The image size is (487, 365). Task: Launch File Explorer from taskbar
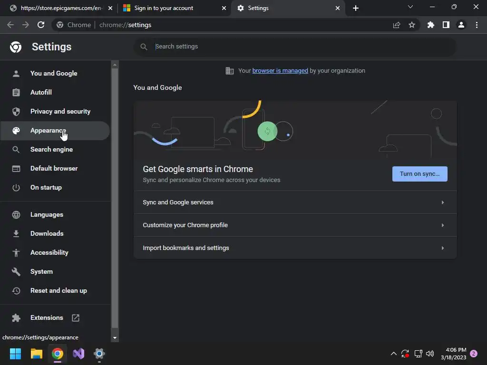tap(36, 354)
